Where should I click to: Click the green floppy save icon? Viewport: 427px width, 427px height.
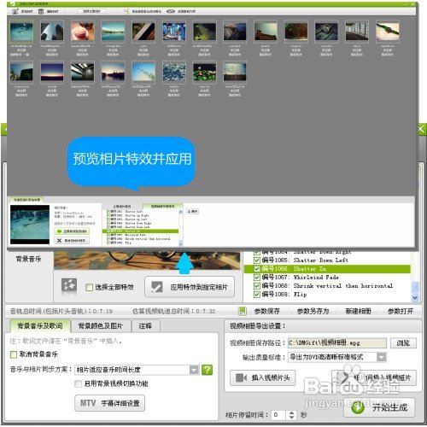tap(243, 311)
